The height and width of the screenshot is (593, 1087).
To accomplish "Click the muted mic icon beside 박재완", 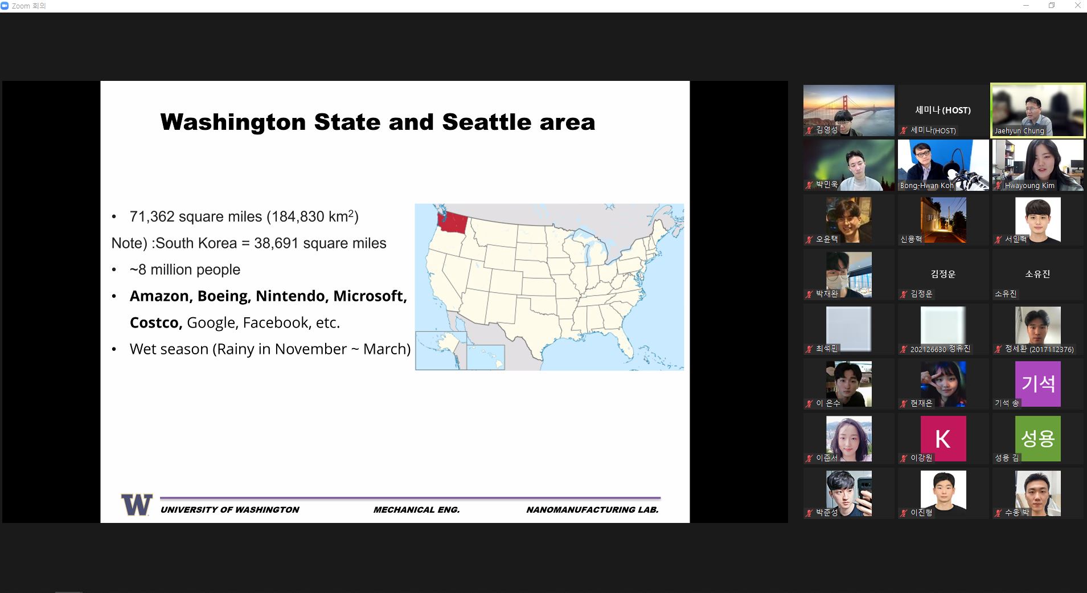I will click(809, 295).
